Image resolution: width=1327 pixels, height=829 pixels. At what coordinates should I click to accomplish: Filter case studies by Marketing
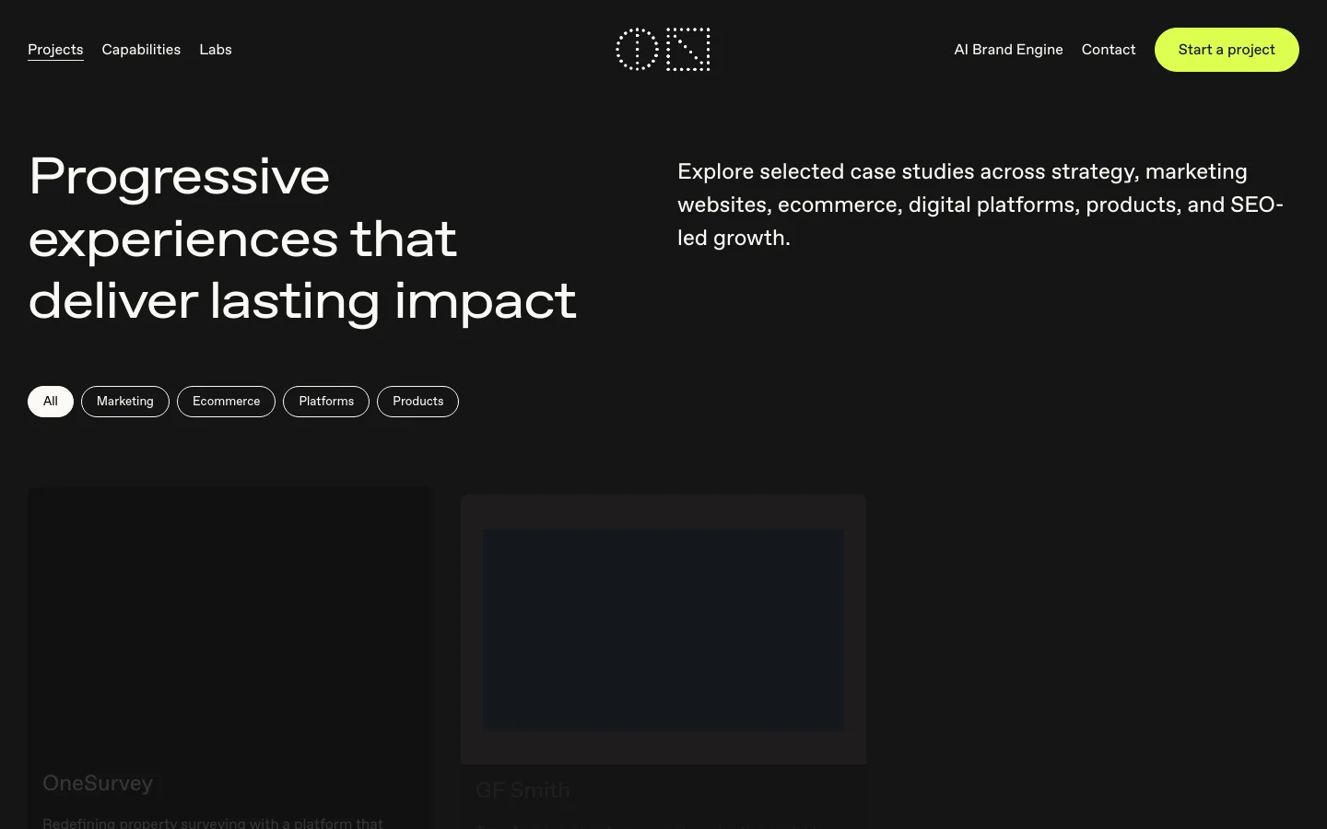tap(125, 402)
